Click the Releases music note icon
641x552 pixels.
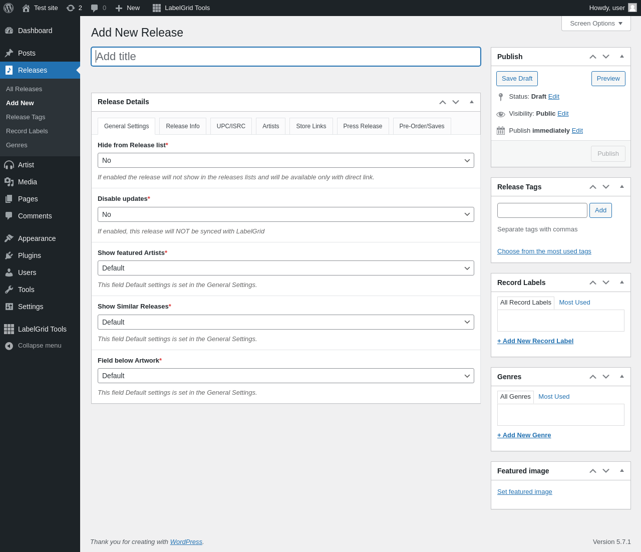click(9, 70)
